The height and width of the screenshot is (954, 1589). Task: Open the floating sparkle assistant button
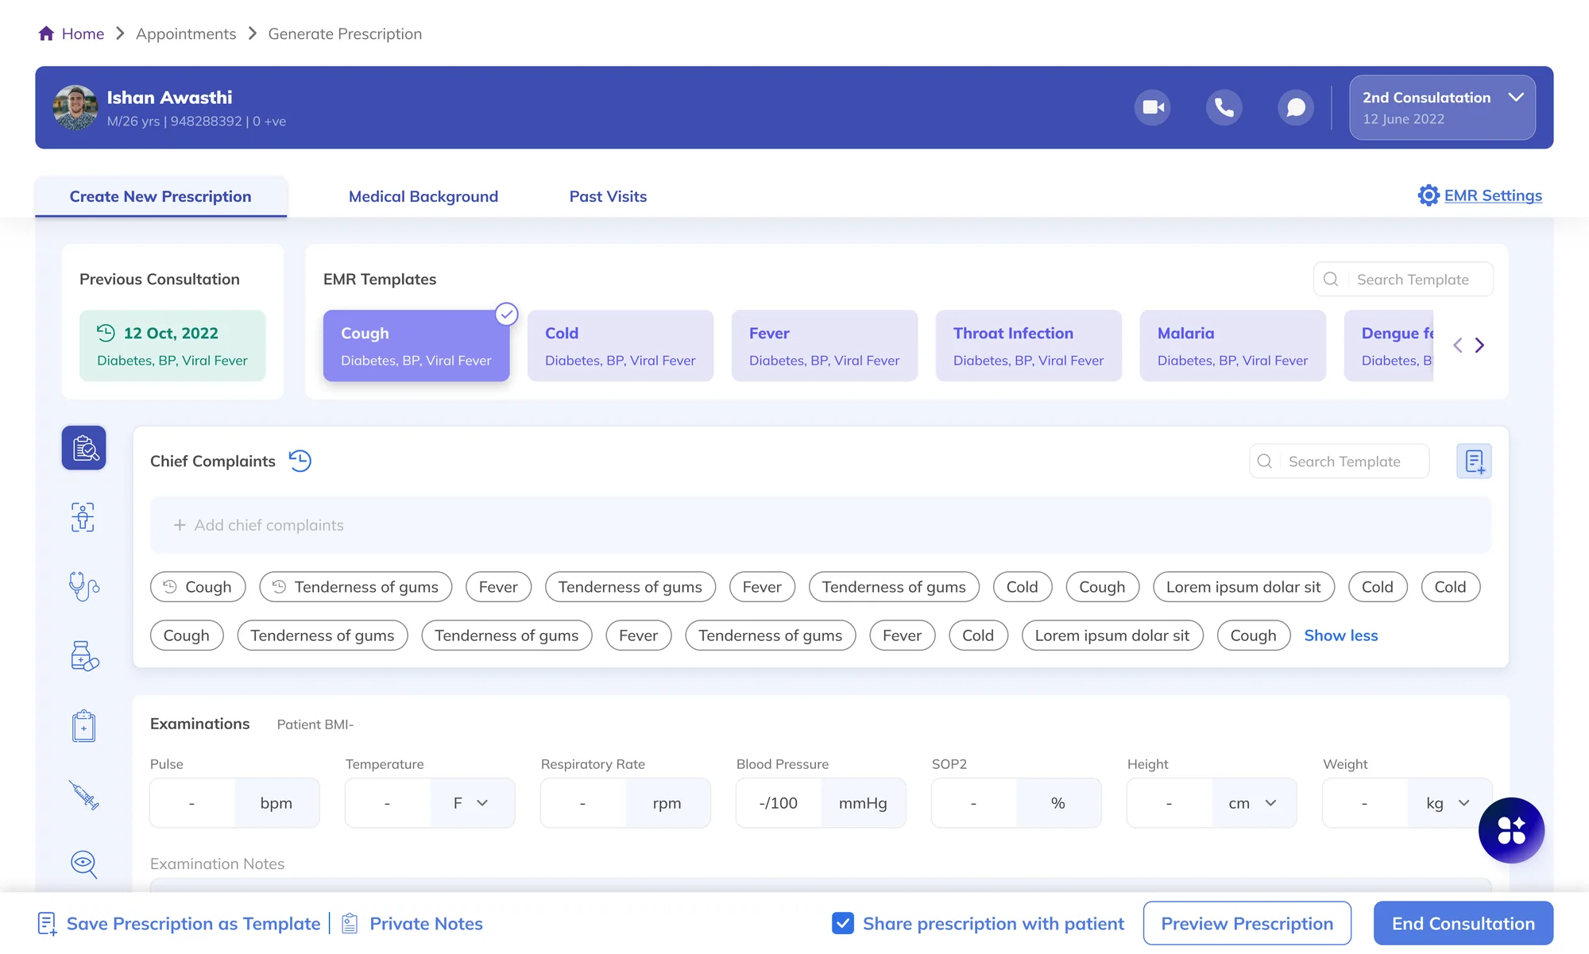pyautogui.click(x=1511, y=830)
